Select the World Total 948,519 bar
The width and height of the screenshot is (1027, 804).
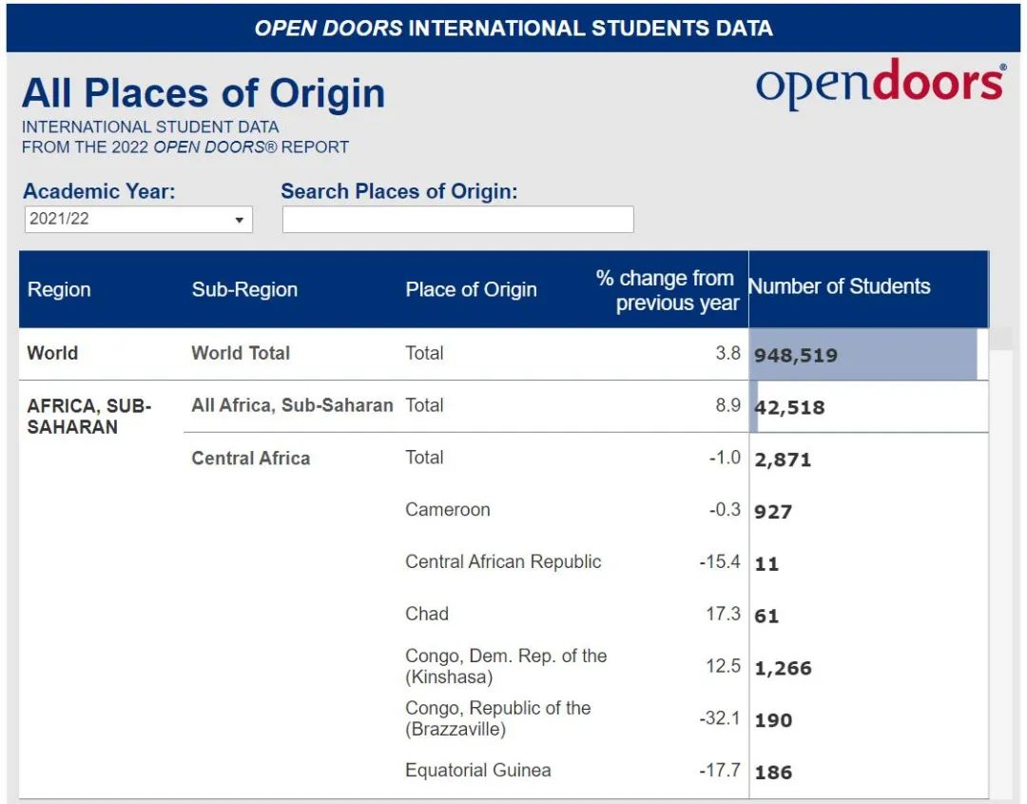click(x=862, y=355)
